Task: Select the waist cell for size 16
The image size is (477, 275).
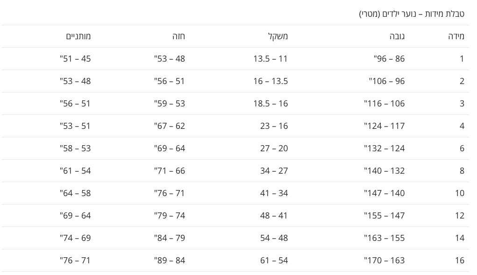Action: coord(75,260)
